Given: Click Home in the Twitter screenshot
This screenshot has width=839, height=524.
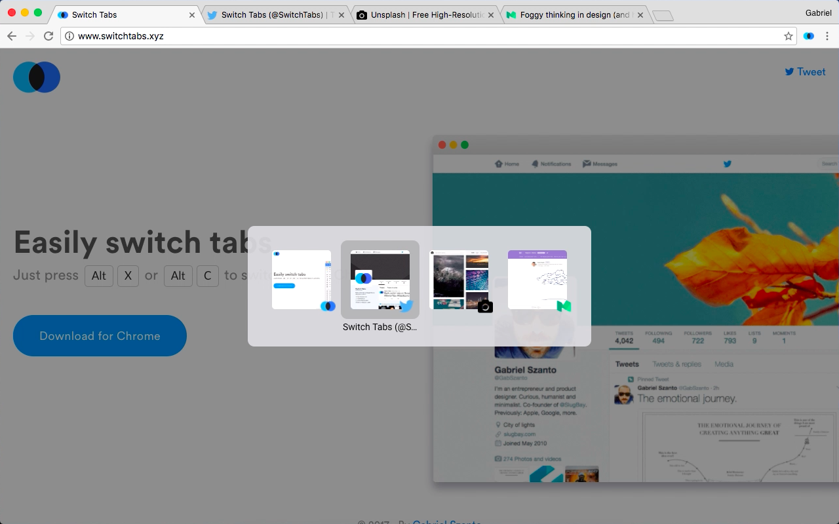Looking at the screenshot, I should pyautogui.click(x=507, y=164).
